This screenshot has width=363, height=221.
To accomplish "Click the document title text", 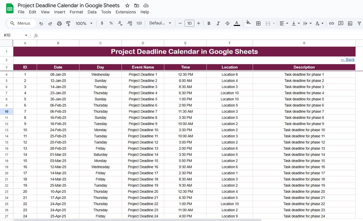I will click(x=69, y=5).
